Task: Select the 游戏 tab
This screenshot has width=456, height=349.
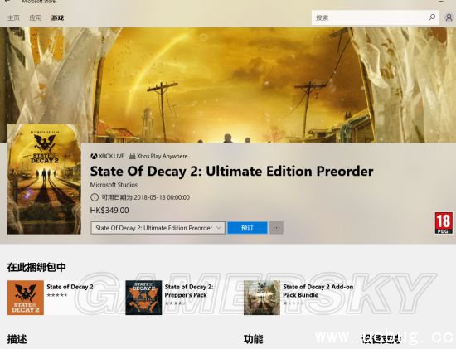Action: (57, 17)
